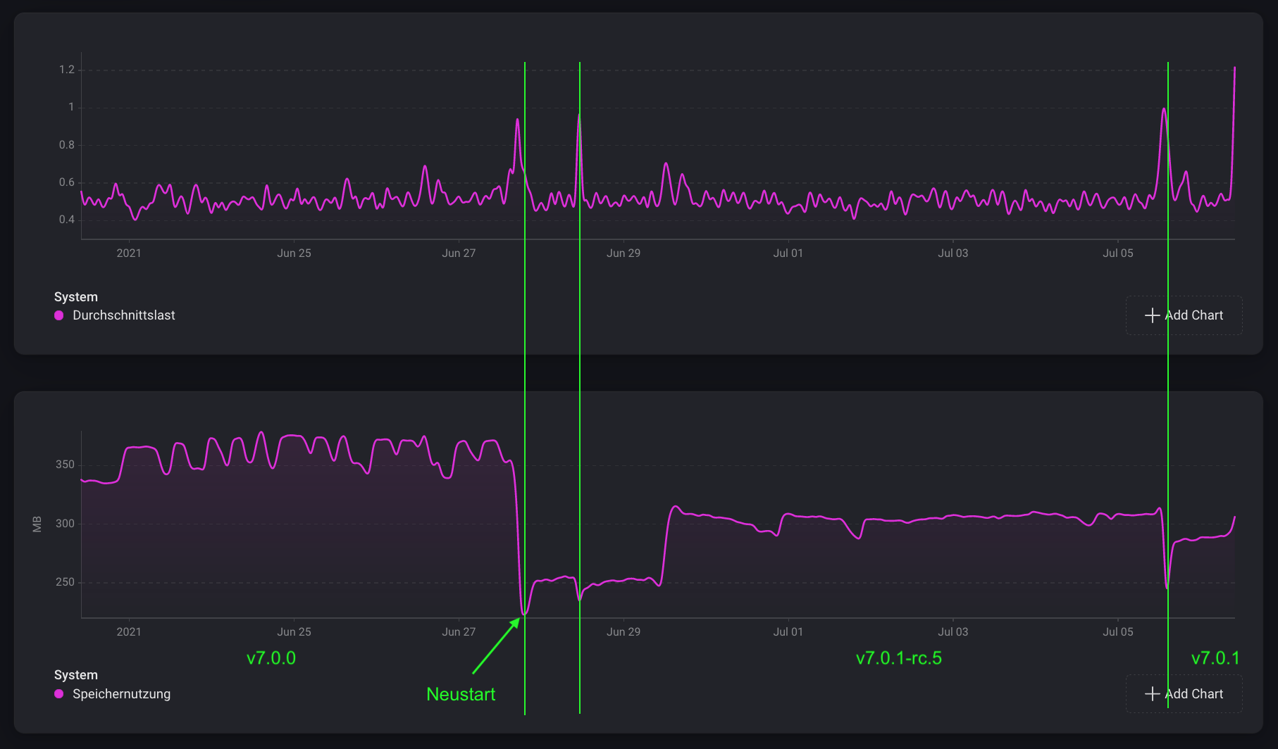
Task: Click Jun 29 tick on load chart
Action: point(624,253)
